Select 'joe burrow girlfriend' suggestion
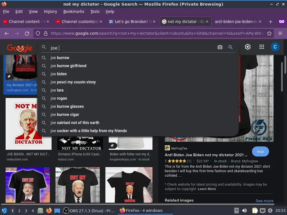 (138, 66)
